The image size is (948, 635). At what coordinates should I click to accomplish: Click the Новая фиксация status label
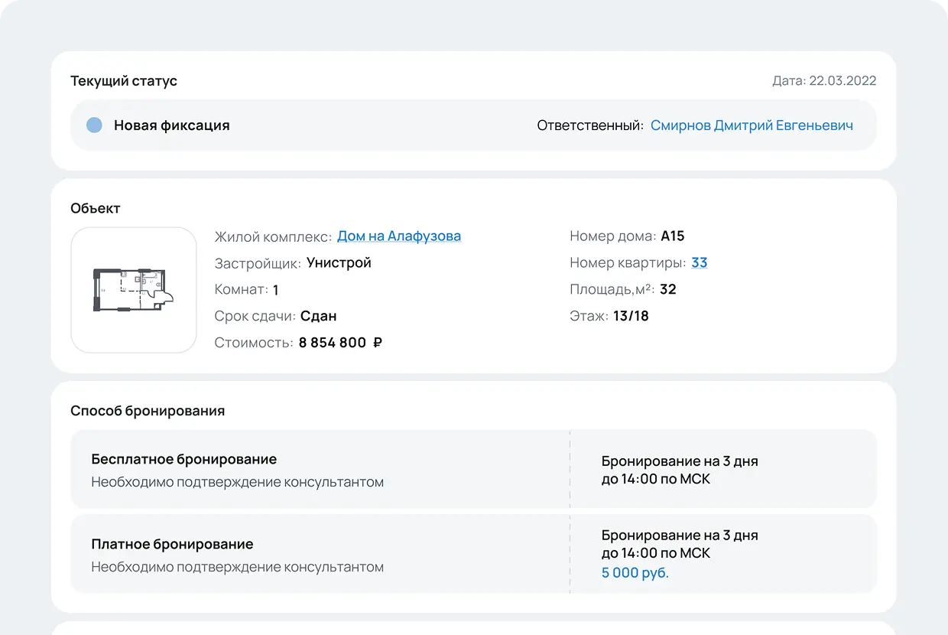172,125
